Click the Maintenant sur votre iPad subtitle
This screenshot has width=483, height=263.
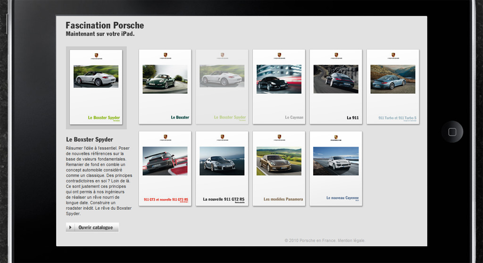(x=100, y=34)
